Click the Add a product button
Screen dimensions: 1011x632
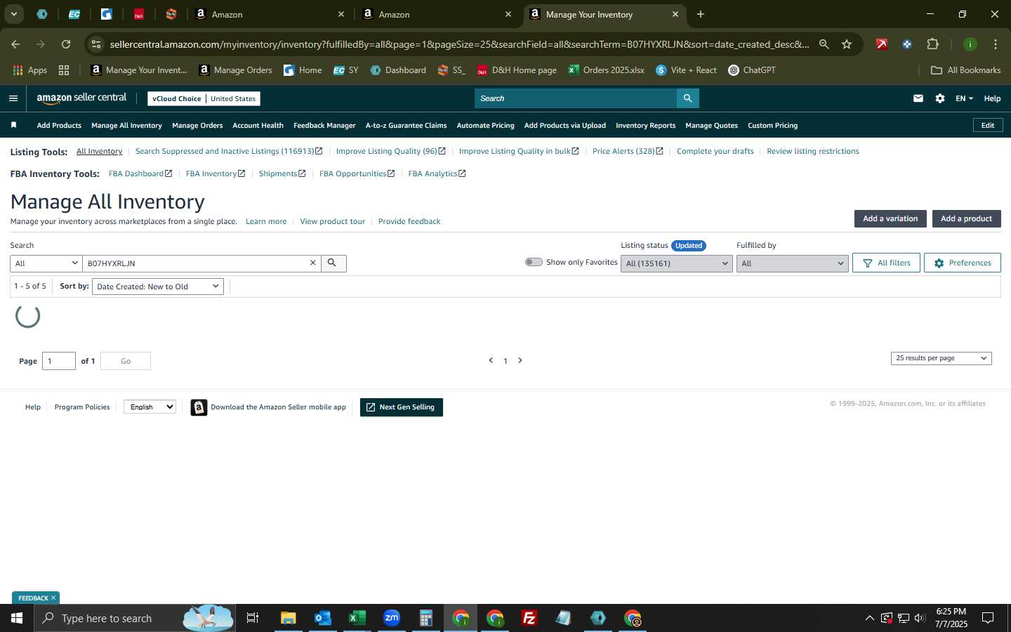tap(966, 218)
